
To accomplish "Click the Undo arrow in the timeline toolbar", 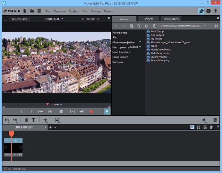I will pos(7,120).
